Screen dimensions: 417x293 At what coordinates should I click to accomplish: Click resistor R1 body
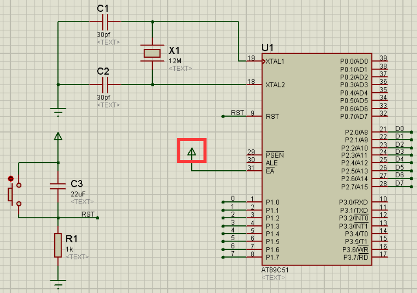click(58, 245)
